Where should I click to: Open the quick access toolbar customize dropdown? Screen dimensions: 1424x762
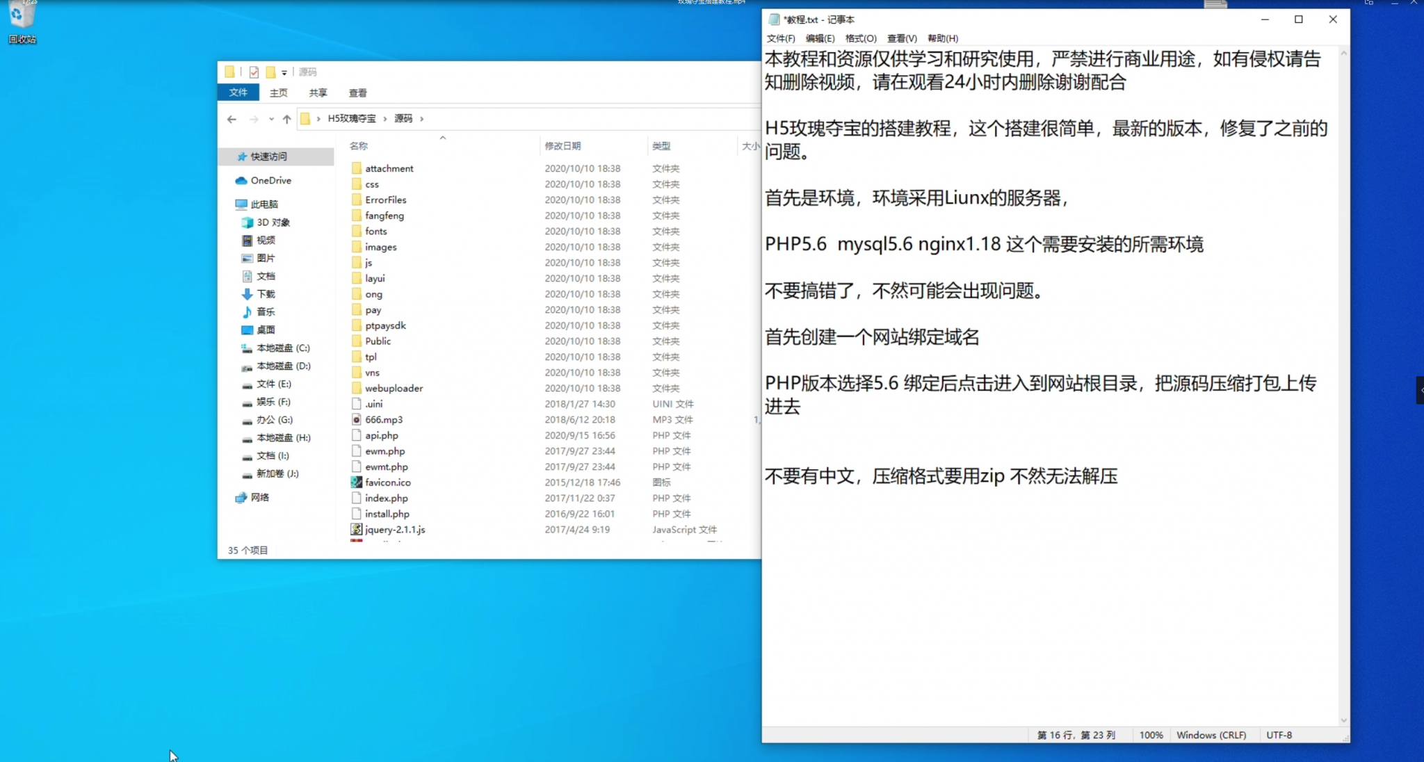(x=284, y=72)
